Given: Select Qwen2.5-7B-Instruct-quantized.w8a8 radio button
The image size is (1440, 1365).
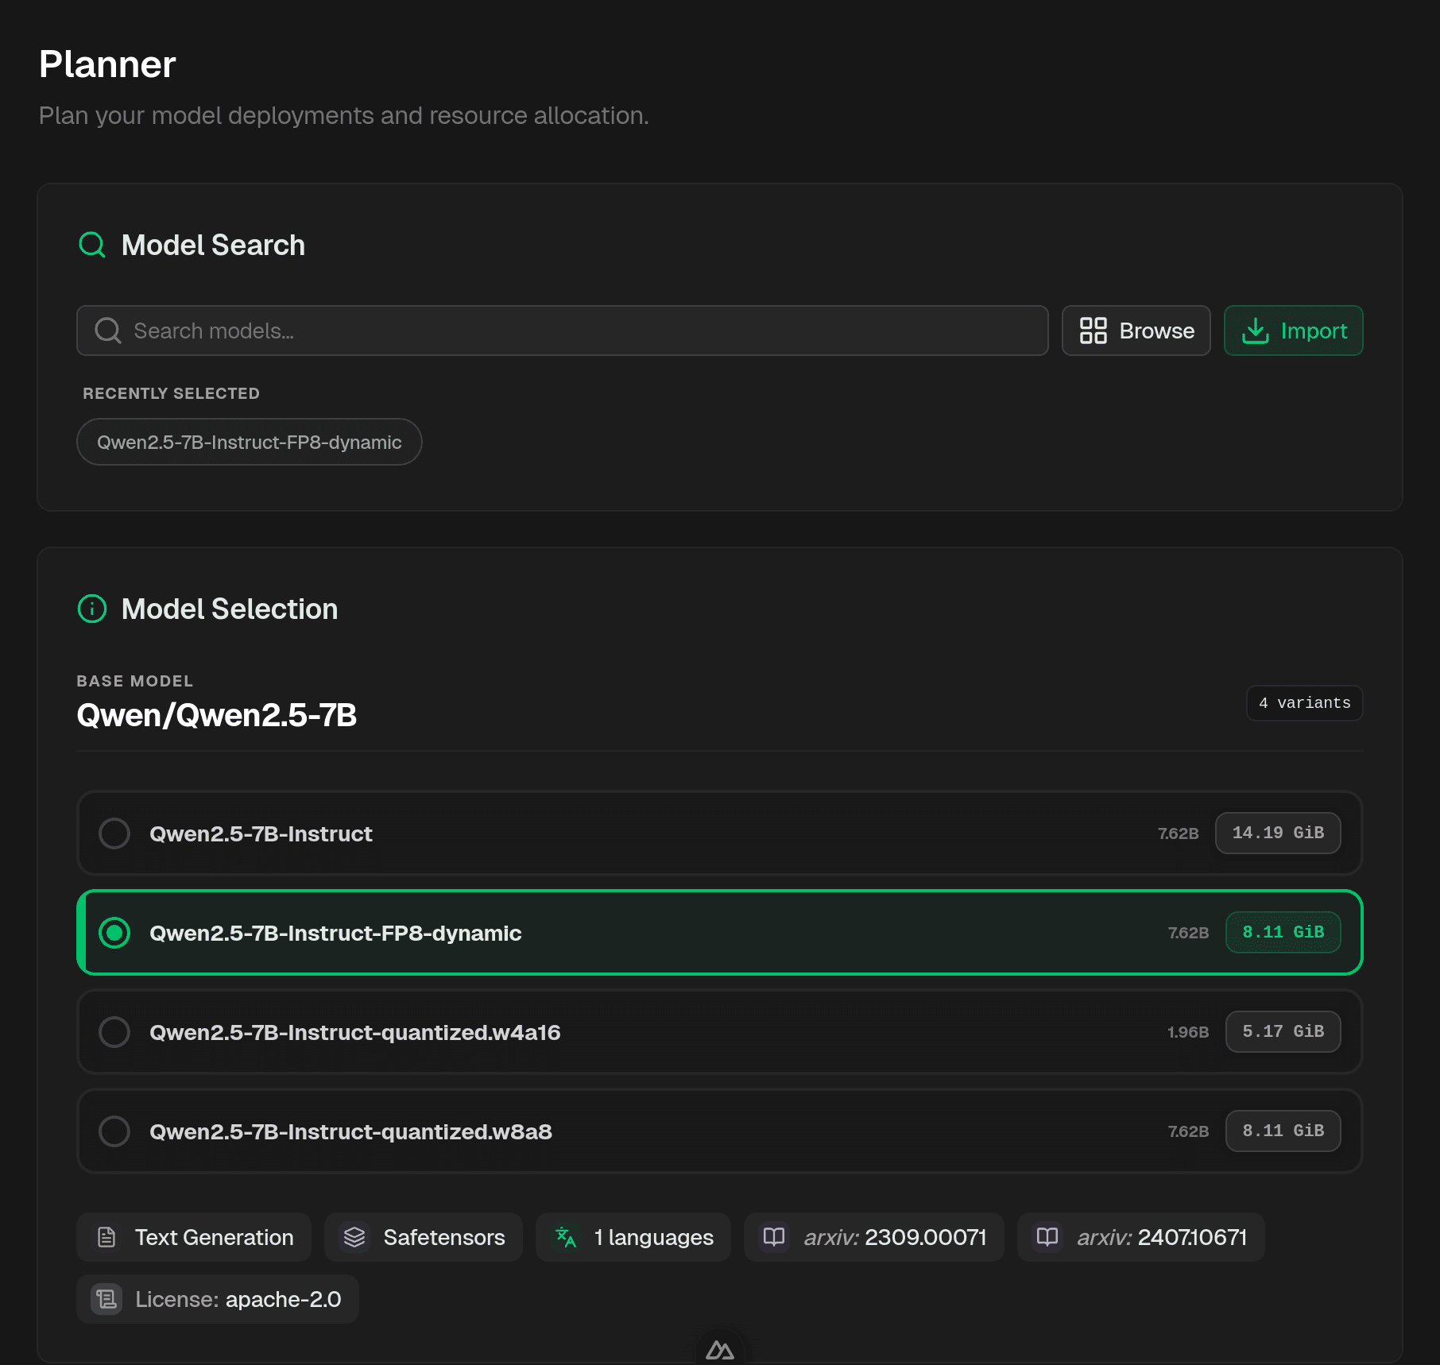Looking at the screenshot, I should pyautogui.click(x=114, y=1131).
